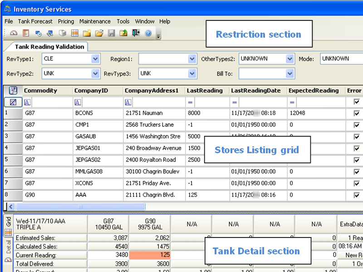Click the gauge icon in the toolbar
363x272 pixels.
[14, 33]
